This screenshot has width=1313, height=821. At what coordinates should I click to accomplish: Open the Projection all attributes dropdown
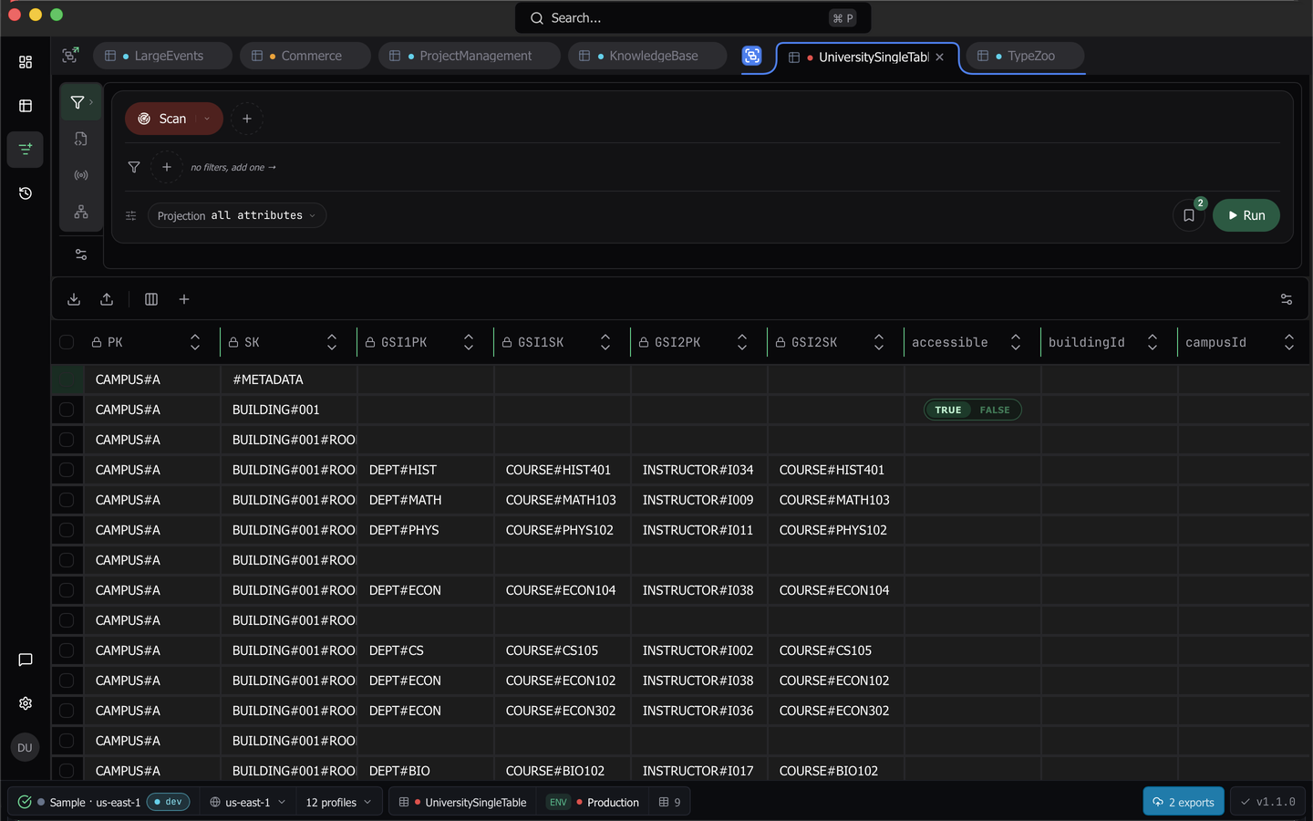click(x=237, y=215)
